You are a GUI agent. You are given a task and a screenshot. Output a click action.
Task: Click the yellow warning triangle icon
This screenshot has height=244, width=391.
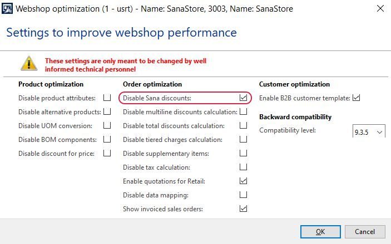click(29, 64)
